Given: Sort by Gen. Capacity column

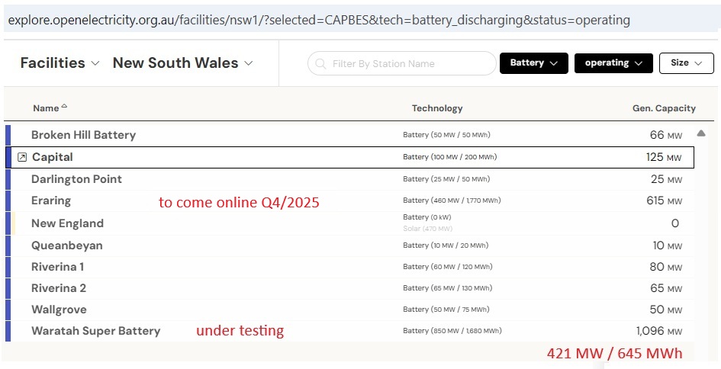Looking at the screenshot, I should coord(664,108).
